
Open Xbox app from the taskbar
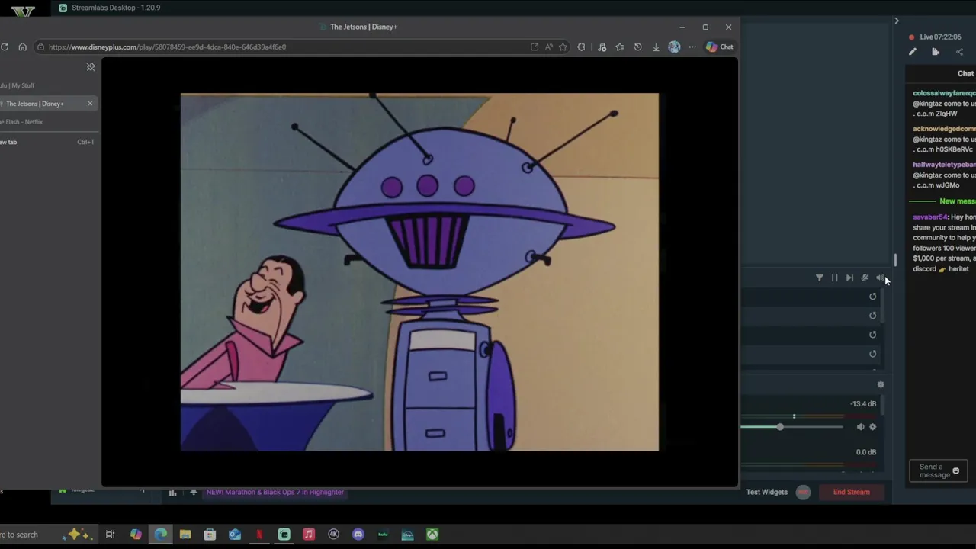[432, 535]
